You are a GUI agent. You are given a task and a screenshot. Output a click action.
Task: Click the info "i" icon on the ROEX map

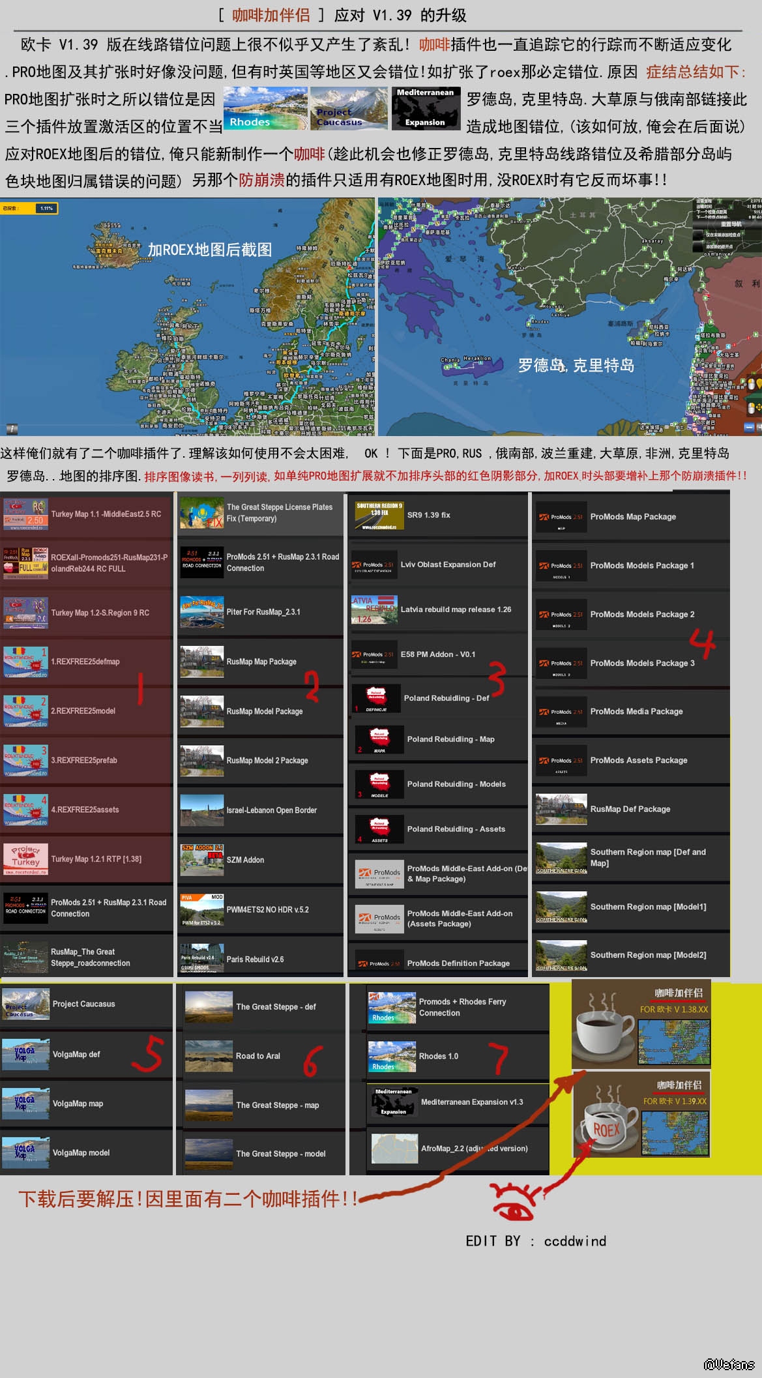(x=12, y=428)
